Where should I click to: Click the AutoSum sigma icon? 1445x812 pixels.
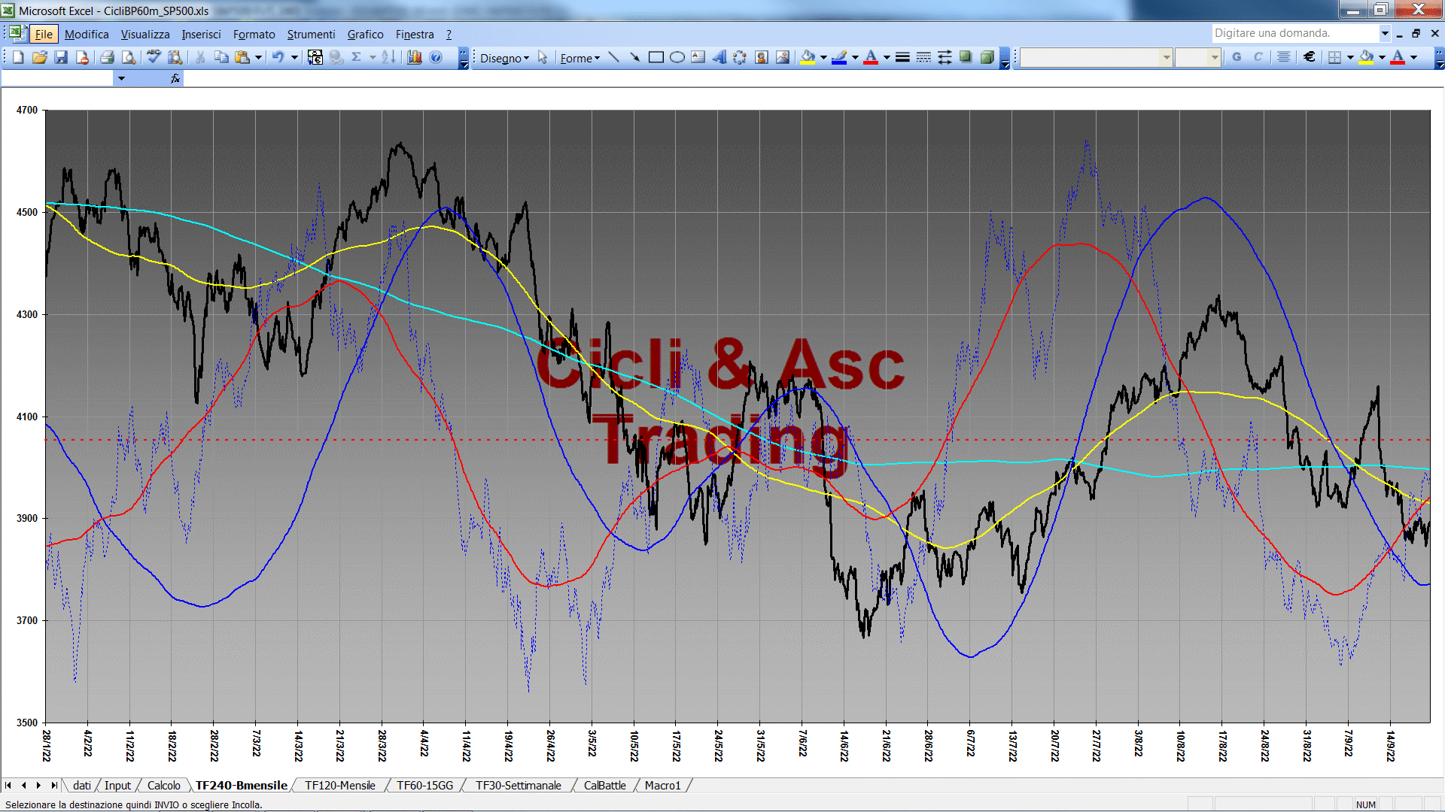357,57
